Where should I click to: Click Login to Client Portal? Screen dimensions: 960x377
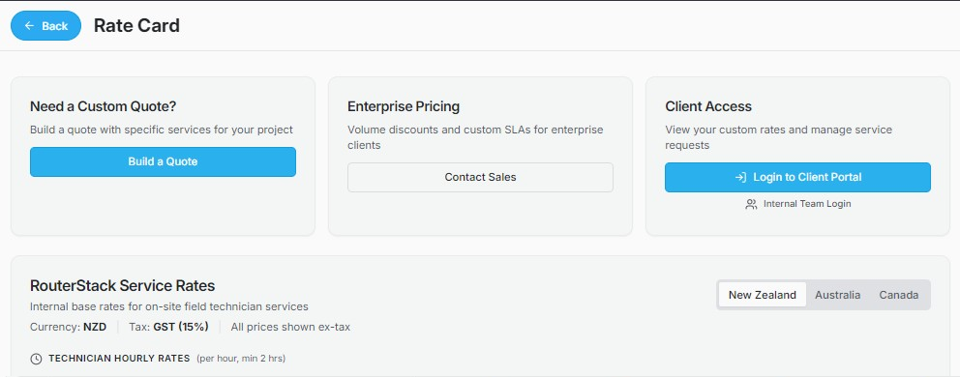pos(797,178)
